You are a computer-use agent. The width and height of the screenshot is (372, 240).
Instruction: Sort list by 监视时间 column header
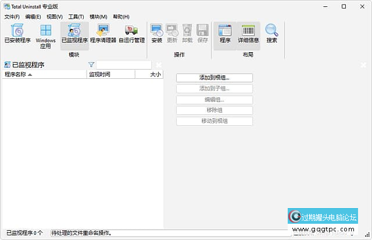(x=110, y=74)
